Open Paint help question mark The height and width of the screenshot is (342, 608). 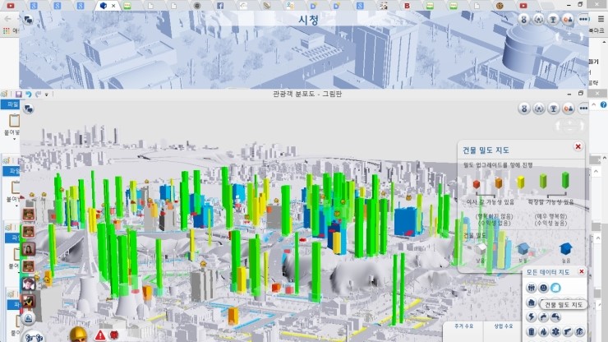coord(603,104)
